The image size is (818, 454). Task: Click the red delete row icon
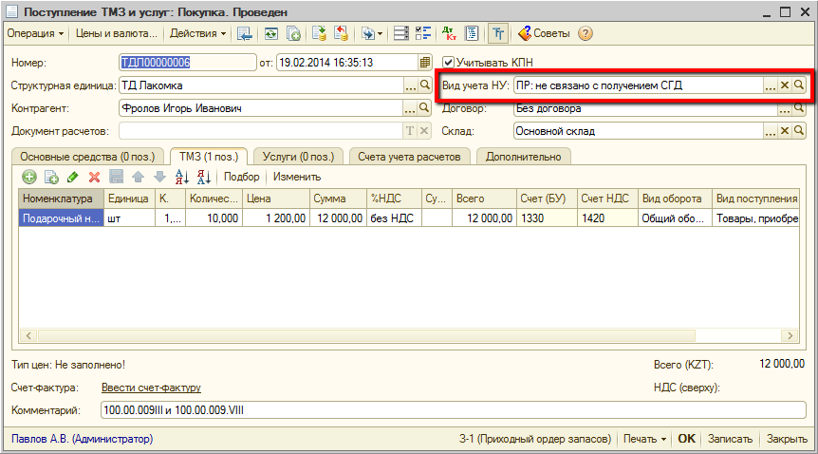(x=94, y=177)
